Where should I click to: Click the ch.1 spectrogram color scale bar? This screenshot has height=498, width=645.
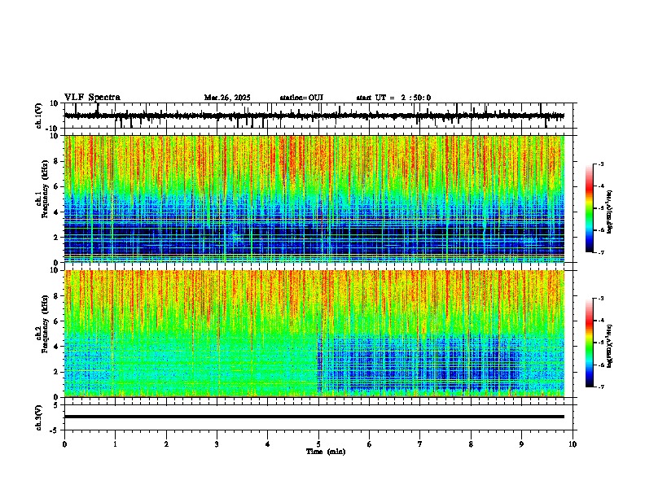[589, 208]
